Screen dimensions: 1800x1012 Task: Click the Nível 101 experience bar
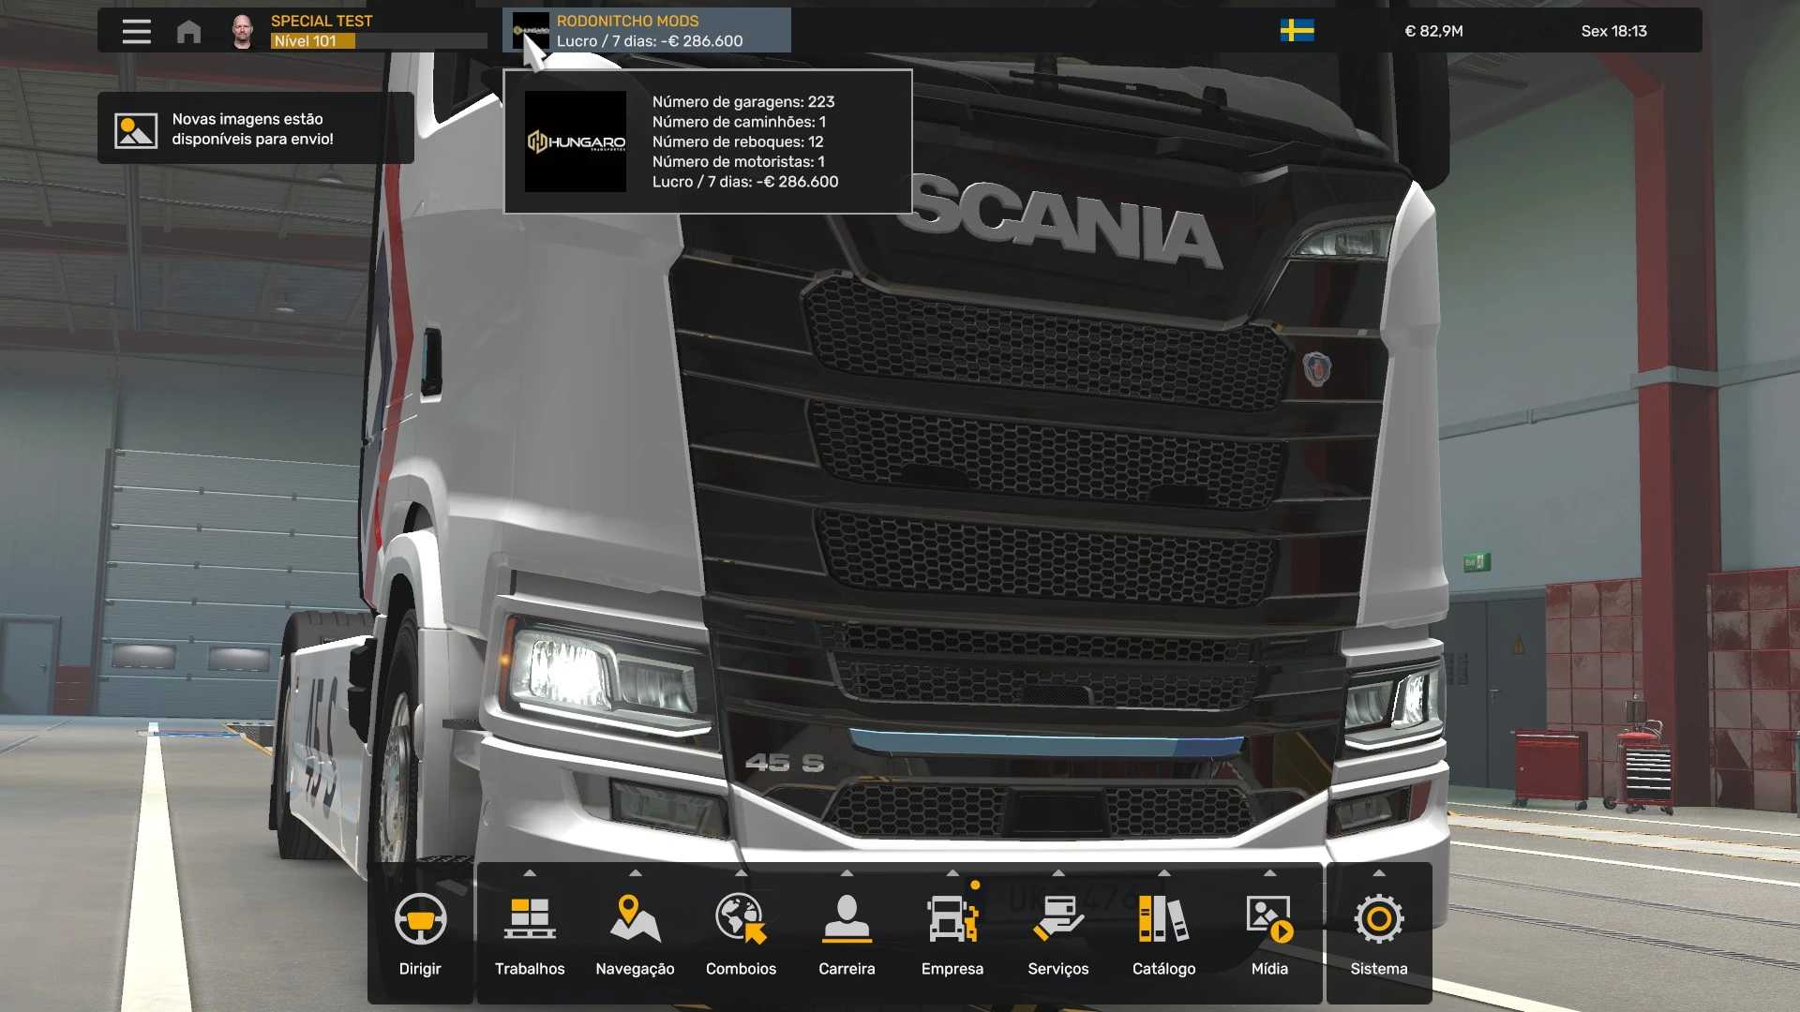(379, 41)
